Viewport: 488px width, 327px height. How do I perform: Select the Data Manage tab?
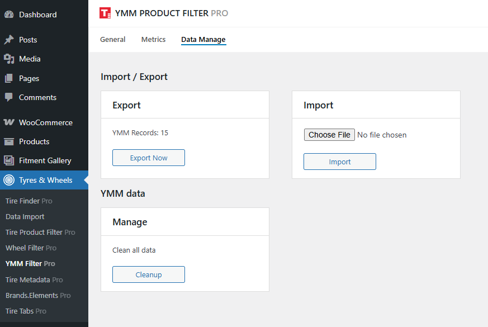(x=203, y=40)
